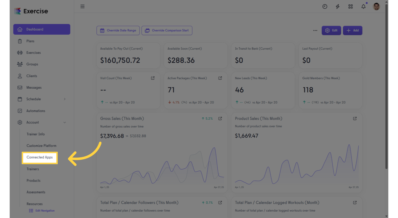Open the notifications bell
This screenshot has height=218, width=398.
pos(363,6)
